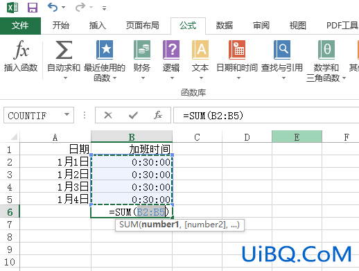Expand the 财务 dropdown arrow
Image resolution: width=359 pixels, height=271 pixels.
(143, 78)
